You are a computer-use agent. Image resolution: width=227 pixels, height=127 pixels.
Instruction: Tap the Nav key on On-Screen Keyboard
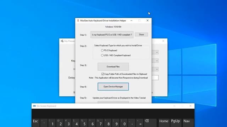188,123
